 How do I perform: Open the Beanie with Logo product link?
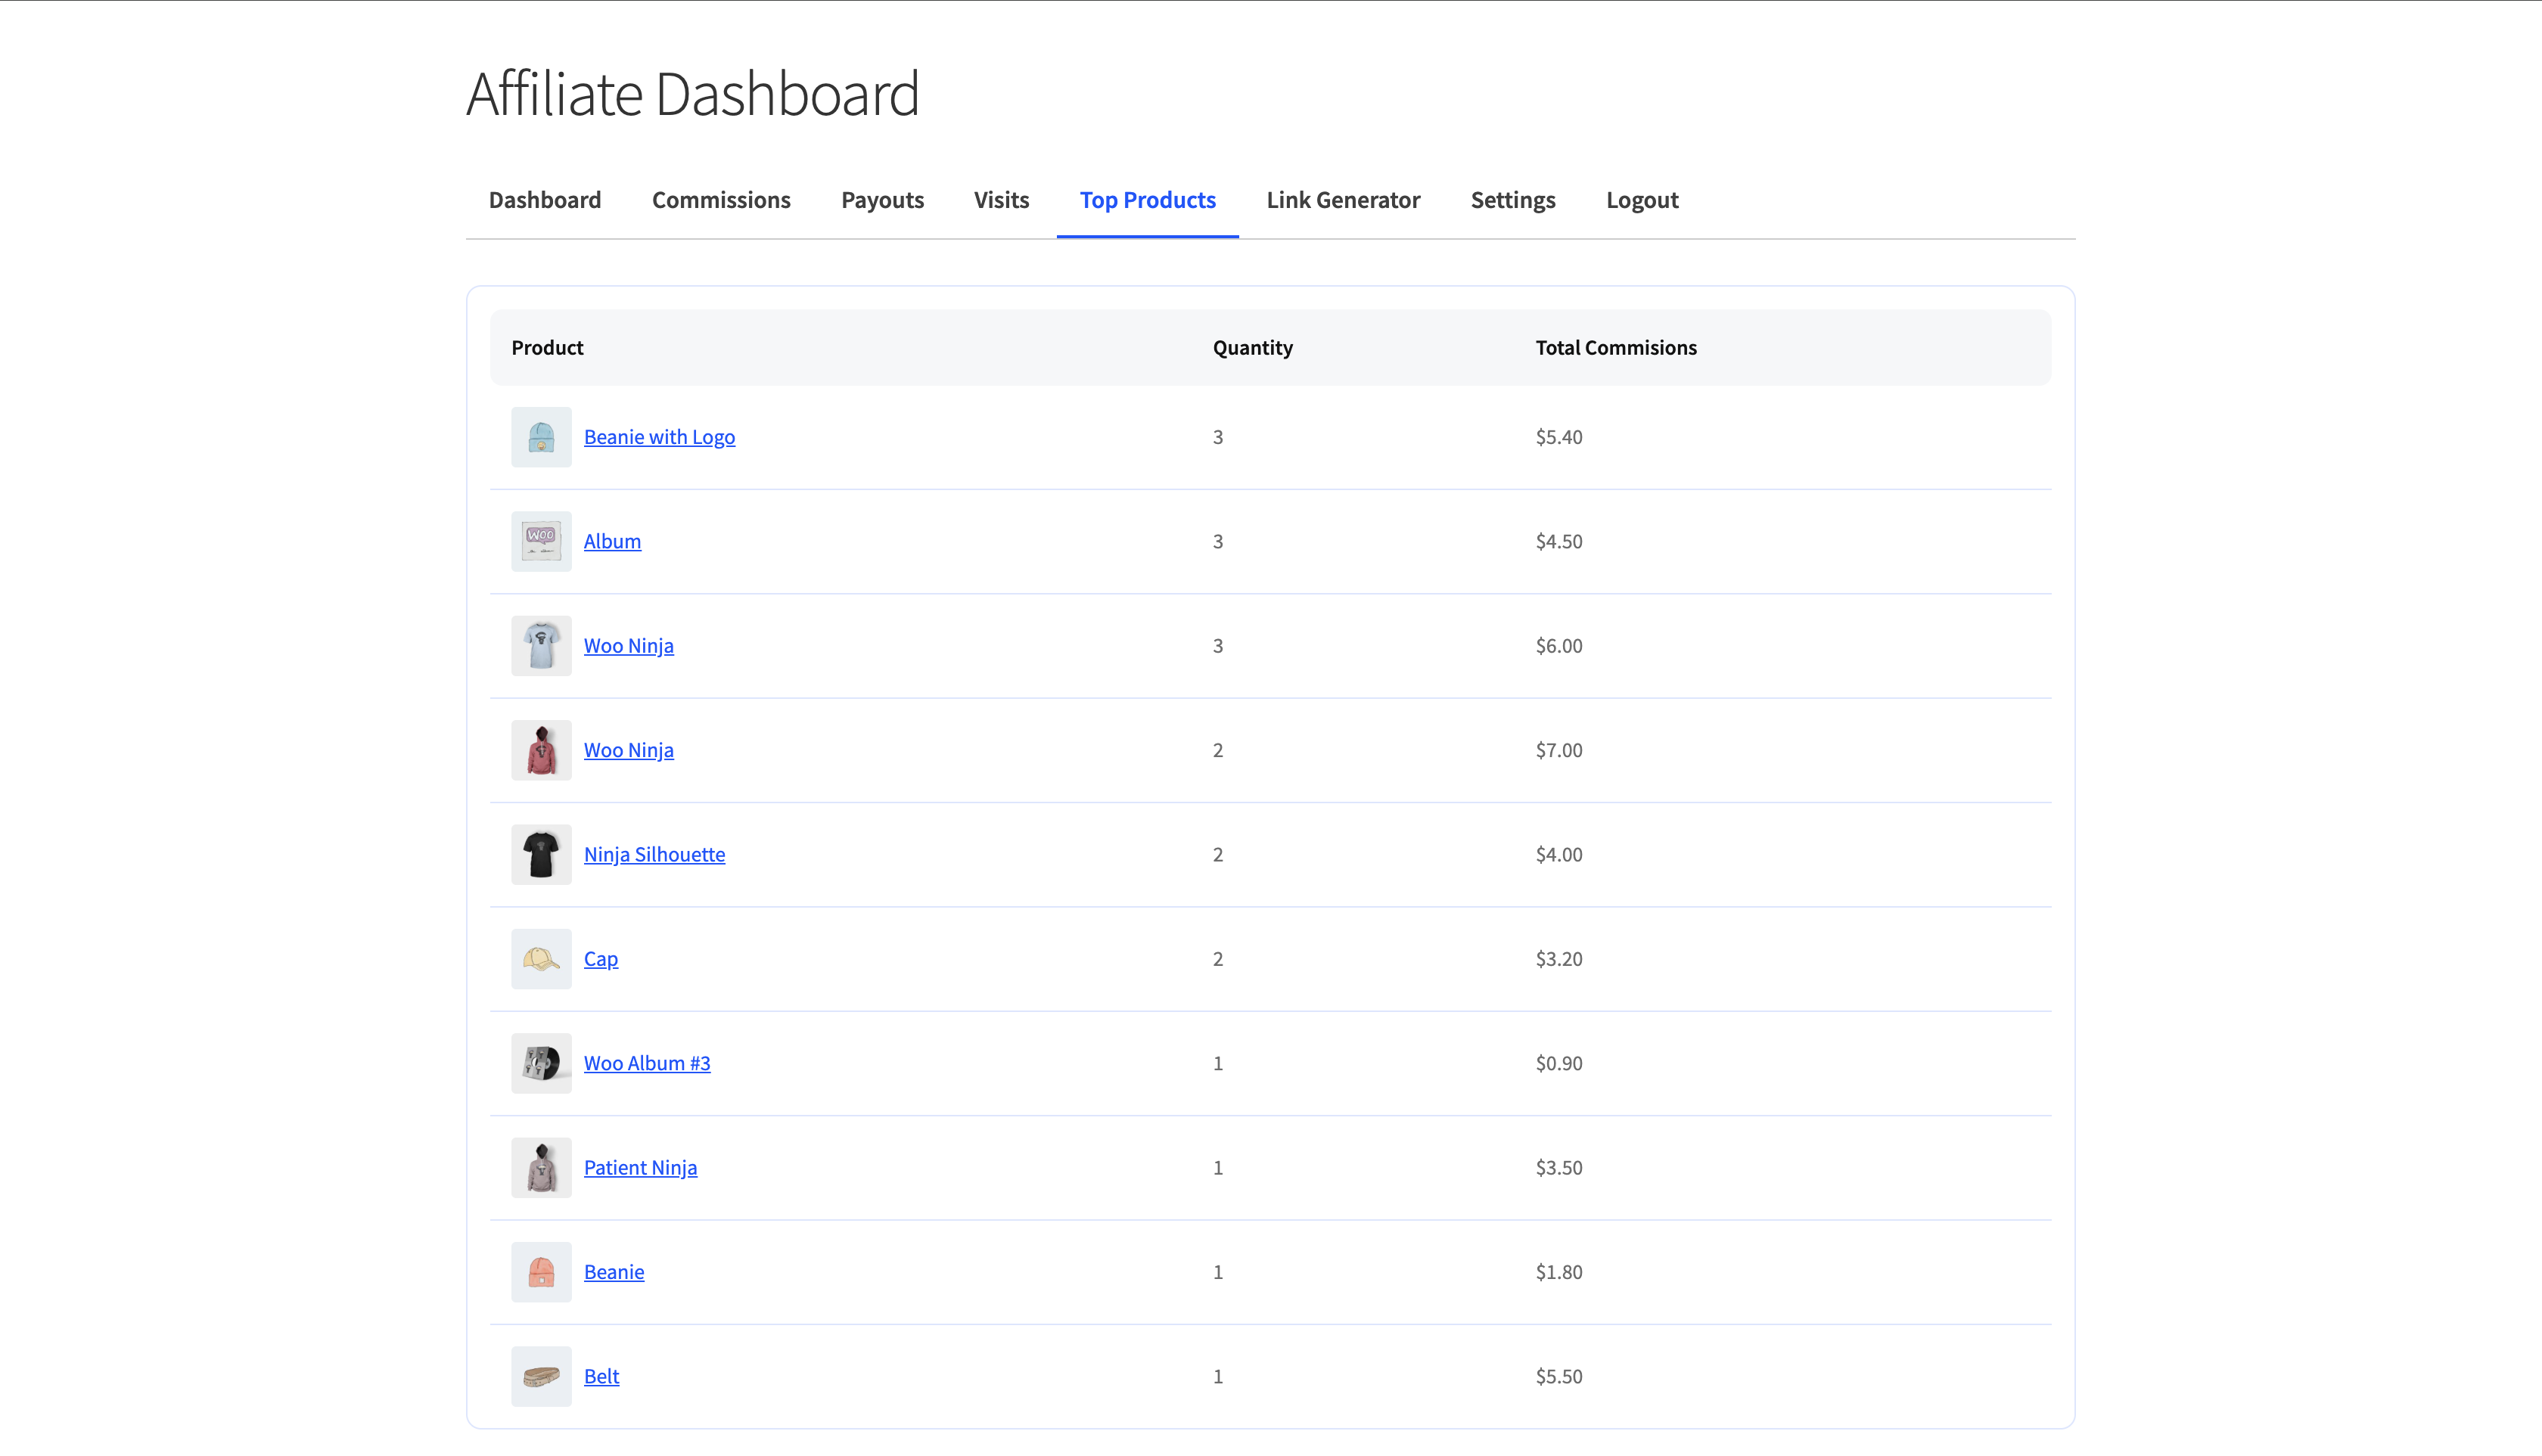(659, 436)
